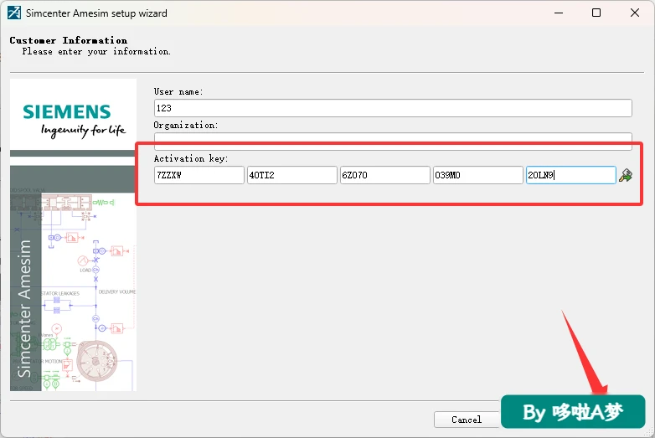Select the fifth key box 20LN9
Image resolution: width=655 pixels, height=438 pixels.
(x=570, y=175)
